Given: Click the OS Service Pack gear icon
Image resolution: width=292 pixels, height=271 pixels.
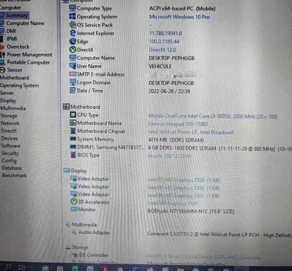Looking at the screenshot, I should coord(73,24).
